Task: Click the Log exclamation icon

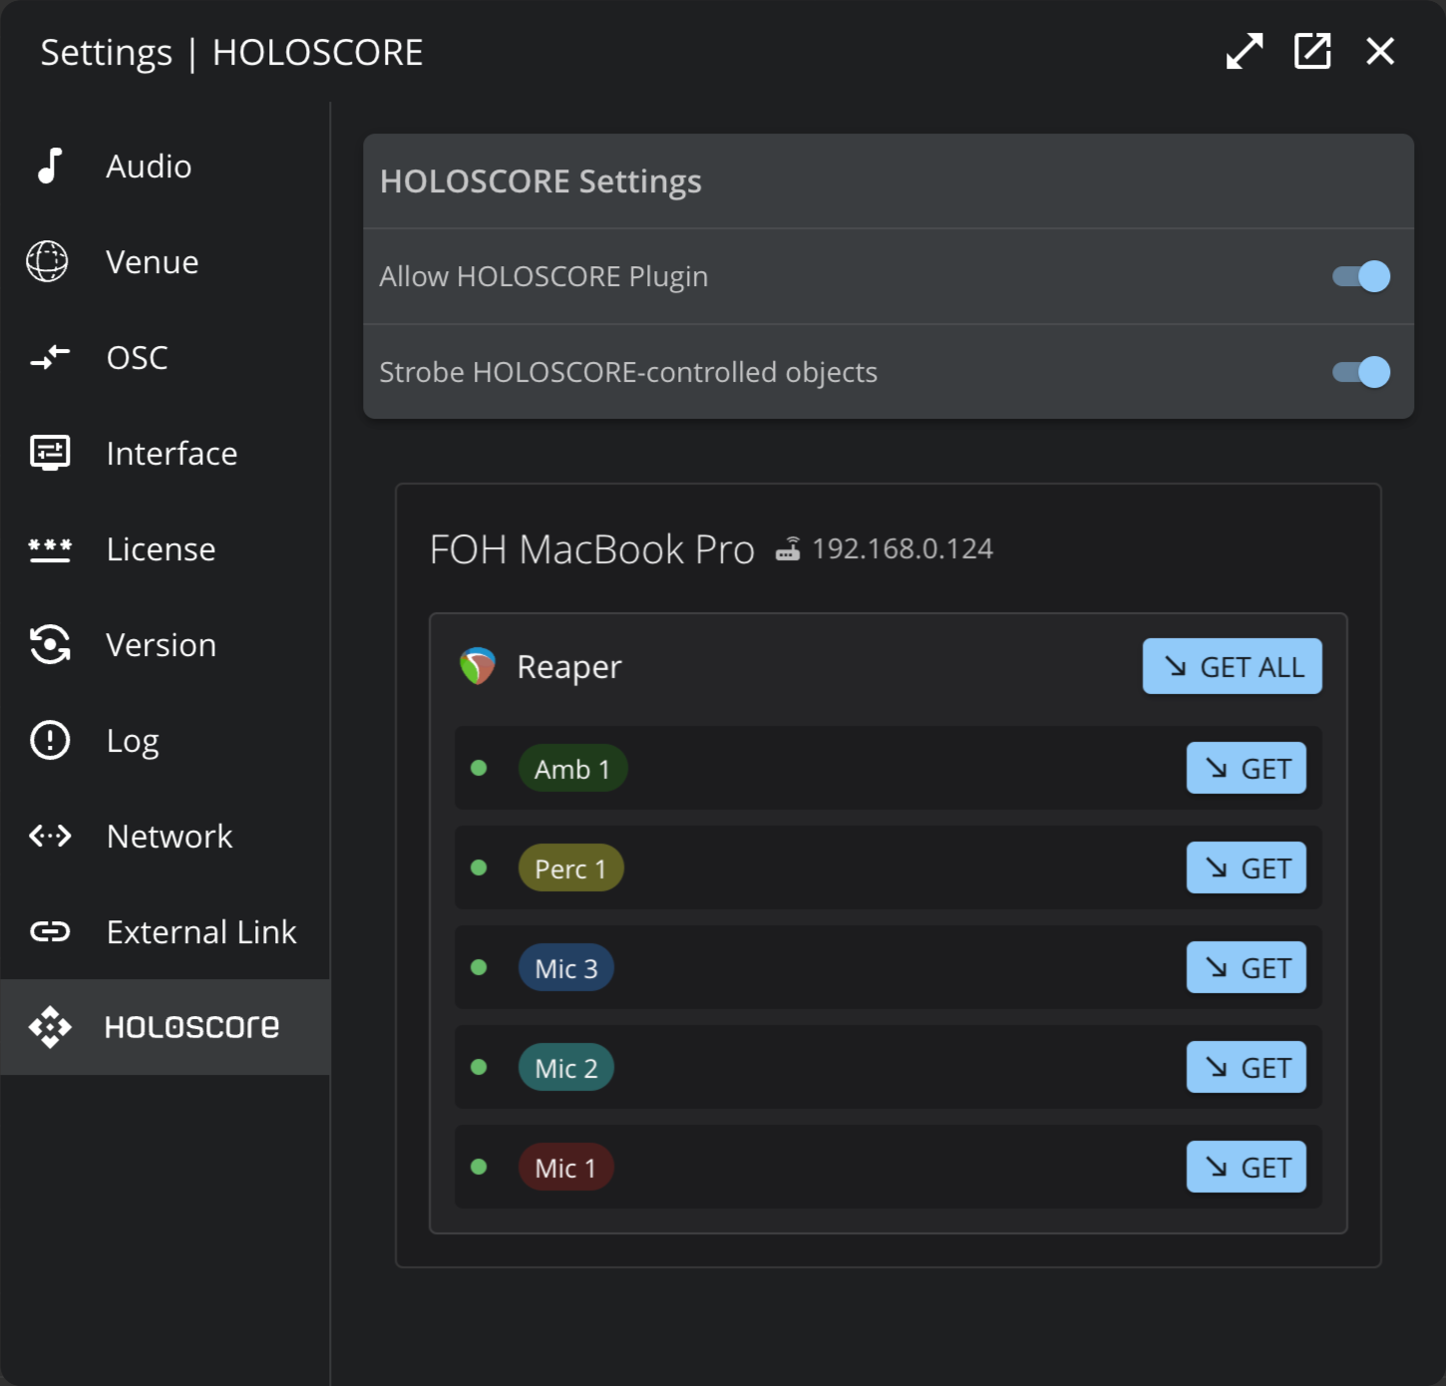Action: tap(50, 740)
